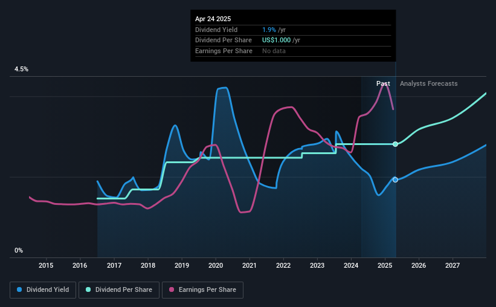Toggle the Dividend Per Share legend button
Viewport: 496px width, 307px height.
tap(119, 290)
